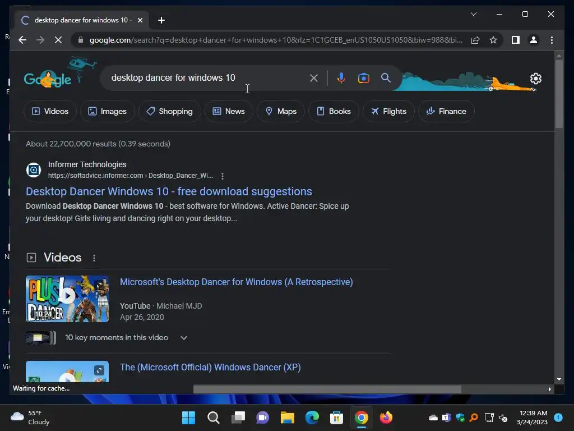
Task: Click the scroll down arrow
Action: click(x=559, y=379)
